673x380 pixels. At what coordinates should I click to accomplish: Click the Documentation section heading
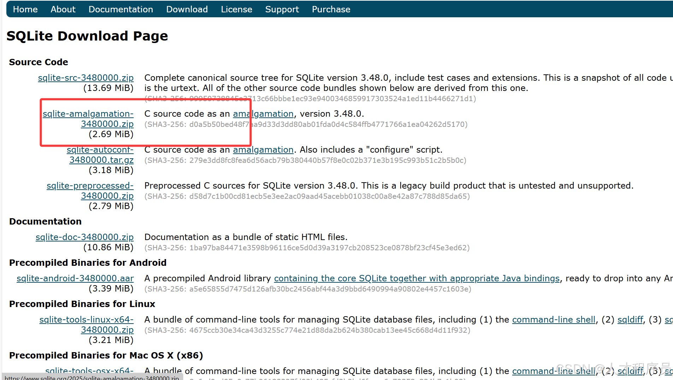click(x=45, y=221)
